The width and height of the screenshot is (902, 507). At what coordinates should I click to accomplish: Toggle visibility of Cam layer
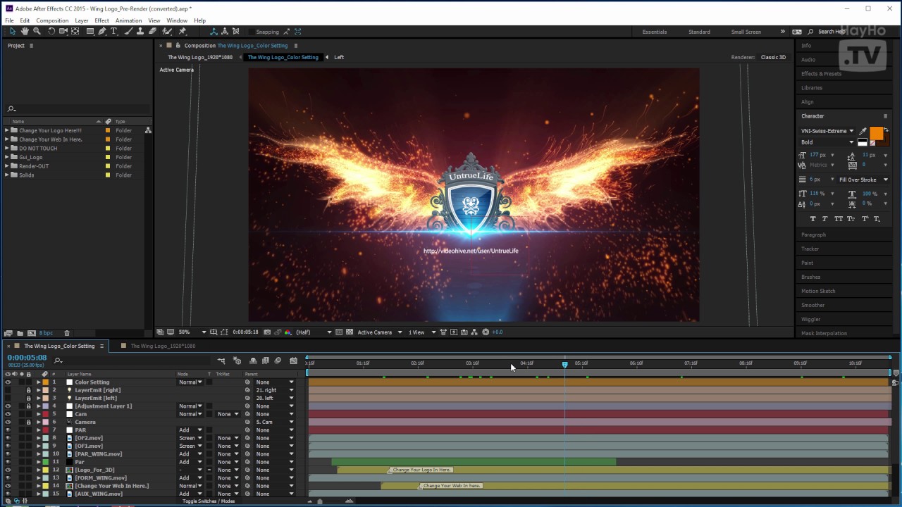pyautogui.click(x=8, y=414)
